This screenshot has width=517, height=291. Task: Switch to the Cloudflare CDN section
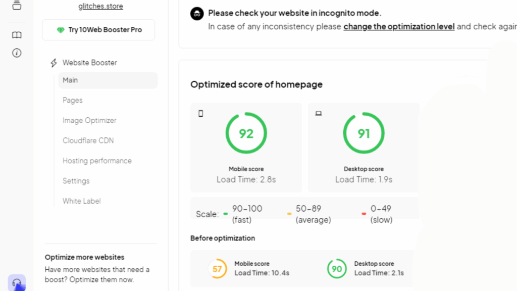click(88, 140)
